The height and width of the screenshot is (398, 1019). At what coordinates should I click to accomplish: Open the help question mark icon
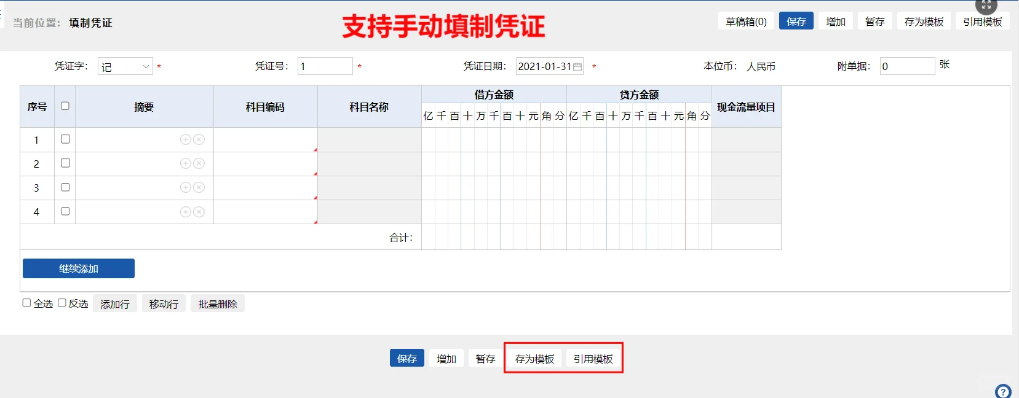point(1003,391)
